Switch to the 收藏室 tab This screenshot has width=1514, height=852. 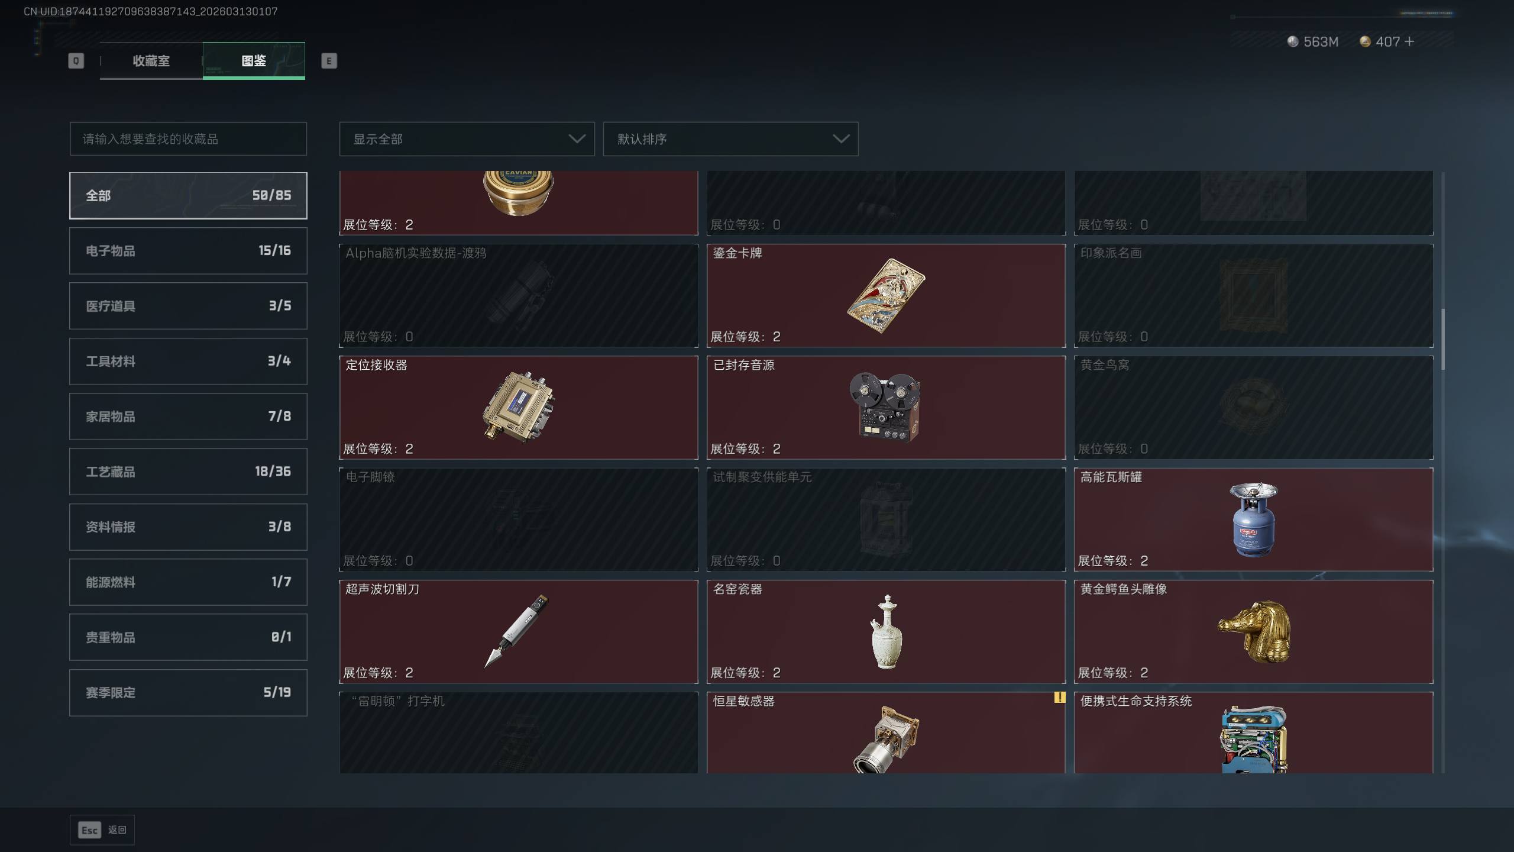[x=151, y=60]
